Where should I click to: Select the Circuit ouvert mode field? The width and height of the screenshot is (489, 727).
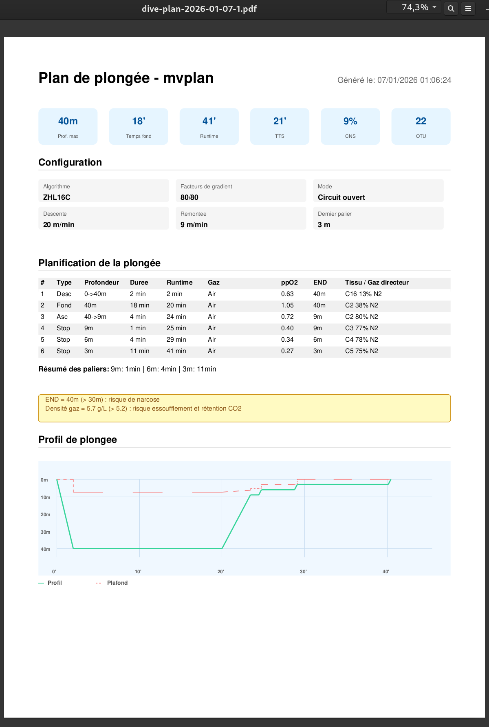(378, 191)
